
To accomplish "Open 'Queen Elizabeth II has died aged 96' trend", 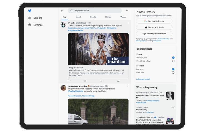I will 150,96.
